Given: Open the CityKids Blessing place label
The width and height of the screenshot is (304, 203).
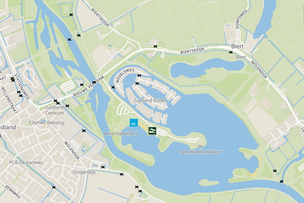Looking at the screenshot, I should (47, 123).
